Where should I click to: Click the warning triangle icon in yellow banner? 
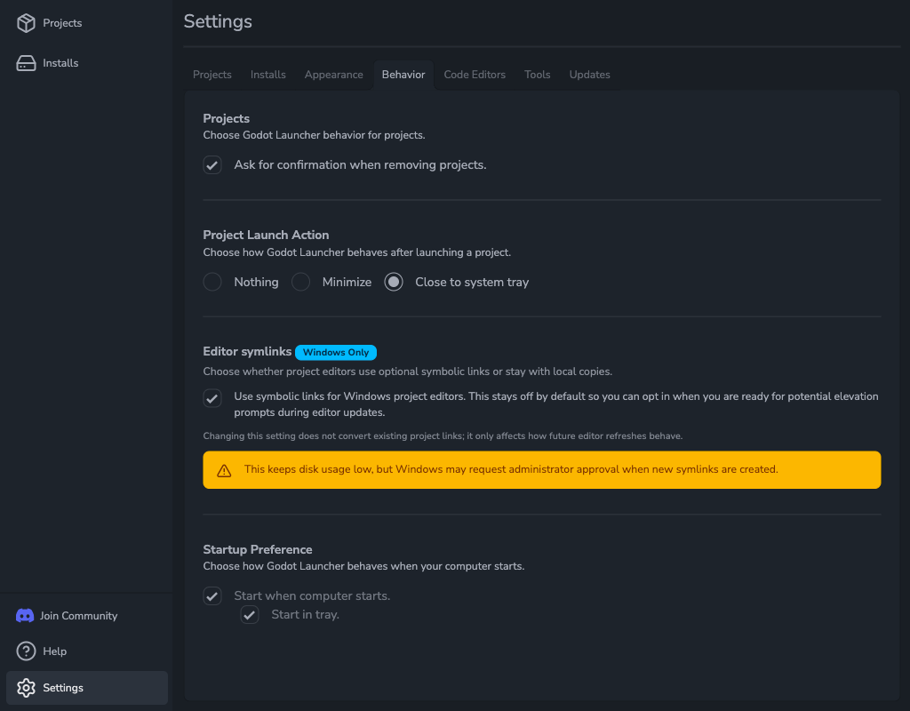coord(224,471)
